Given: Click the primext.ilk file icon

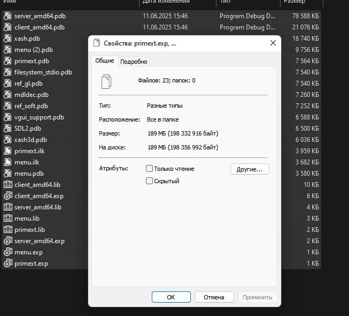Looking at the screenshot, I should [7, 151].
